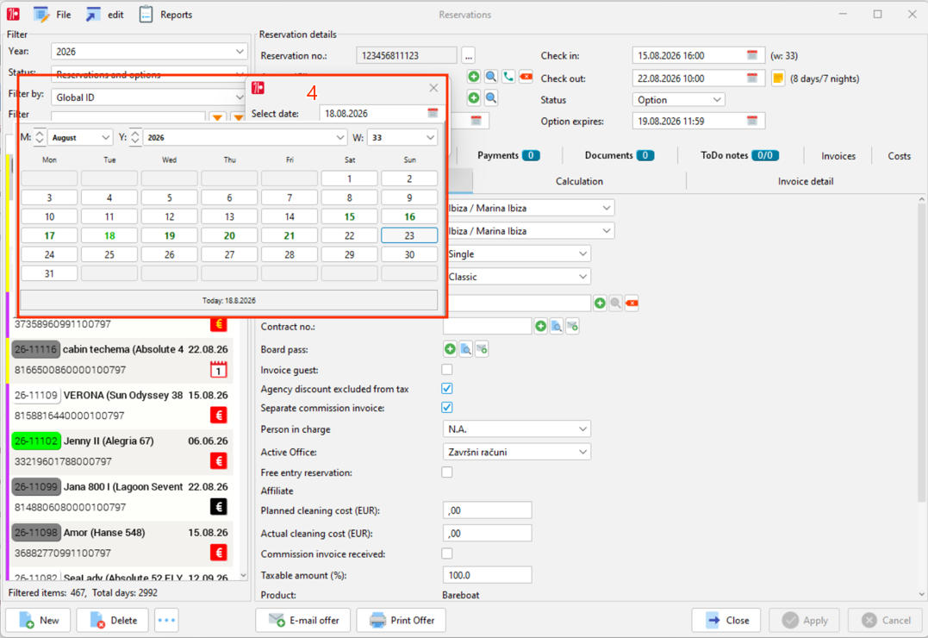Click the e-mail icon at end of Board pass row
928x638 pixels.
tap(482, 349)
